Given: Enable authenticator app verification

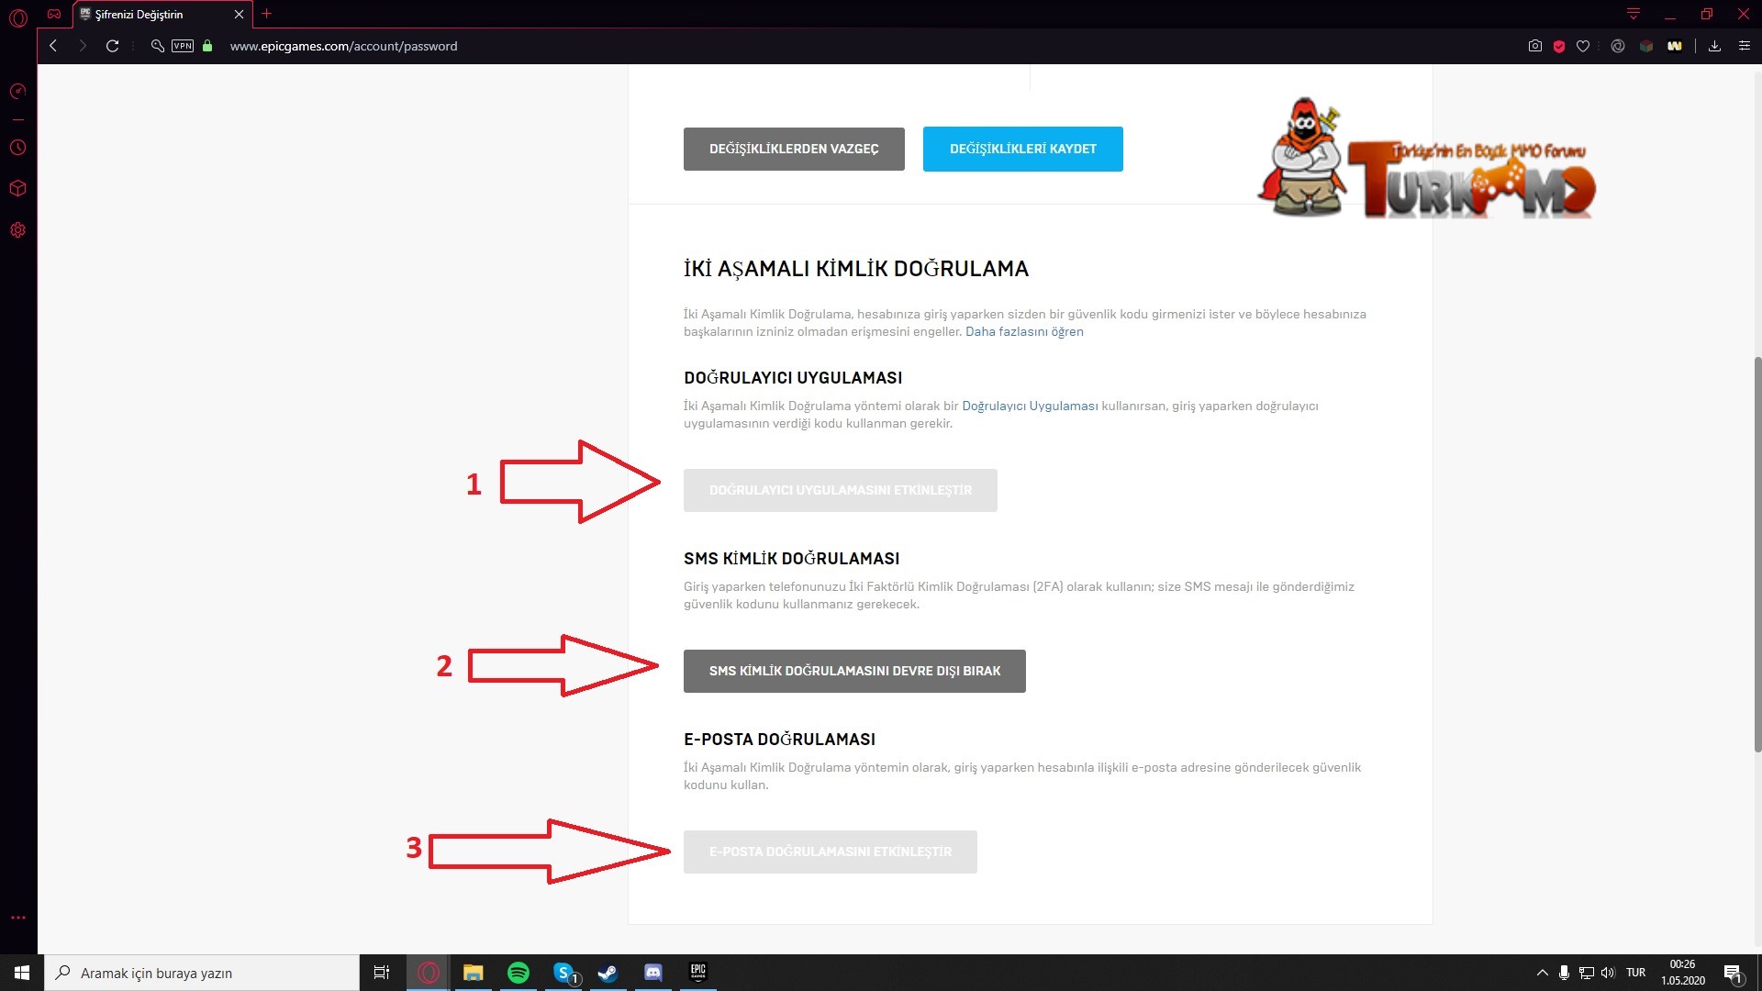Looking at the screenshot, I should click(x=840, y=490).
